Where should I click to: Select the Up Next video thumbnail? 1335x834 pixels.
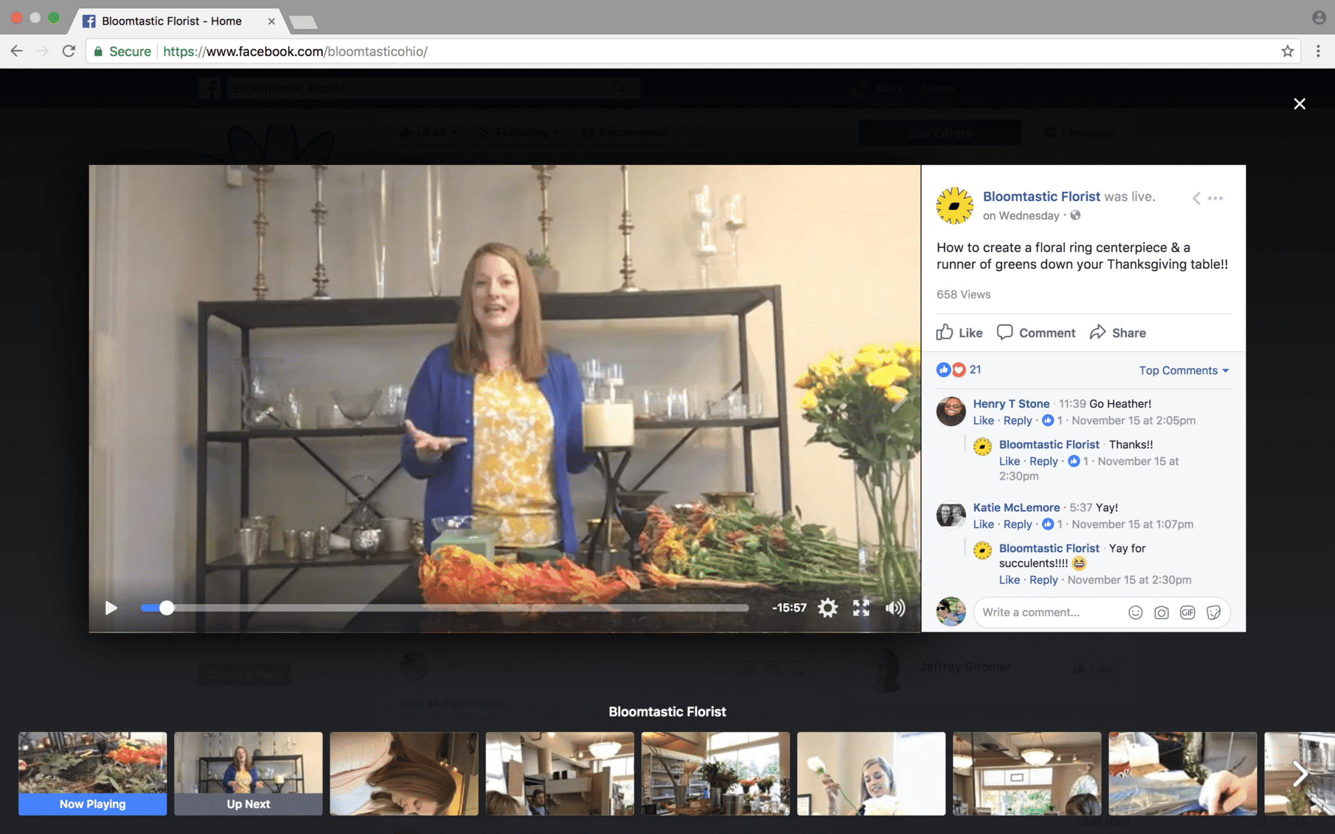[x=248, y=773]
